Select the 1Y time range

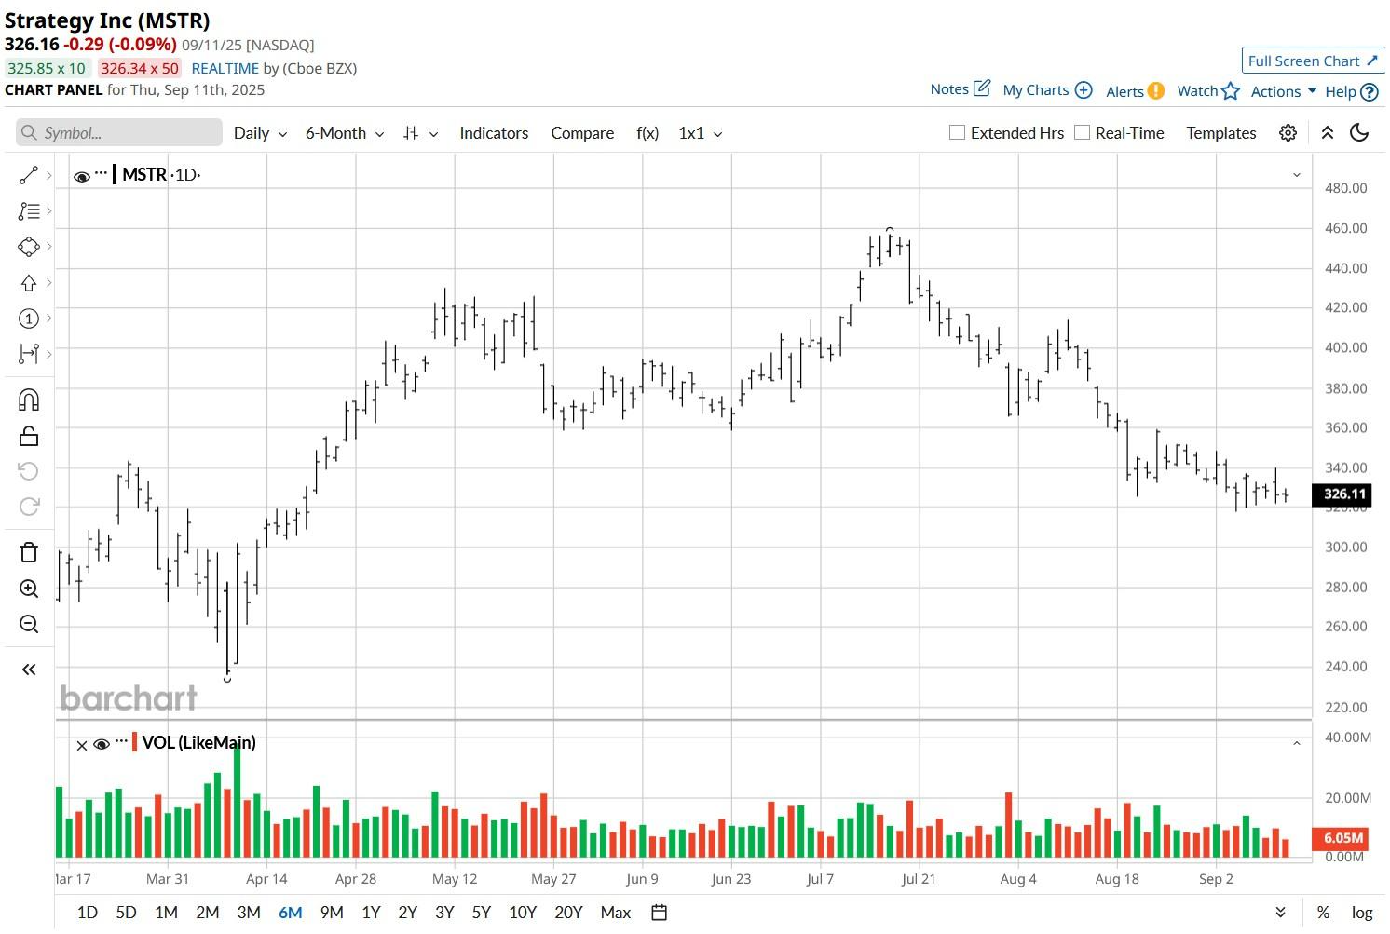[371, 913]
